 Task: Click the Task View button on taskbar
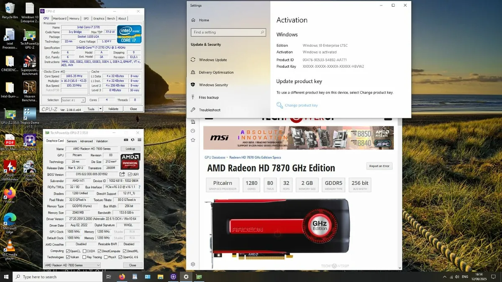coord(108,277)
